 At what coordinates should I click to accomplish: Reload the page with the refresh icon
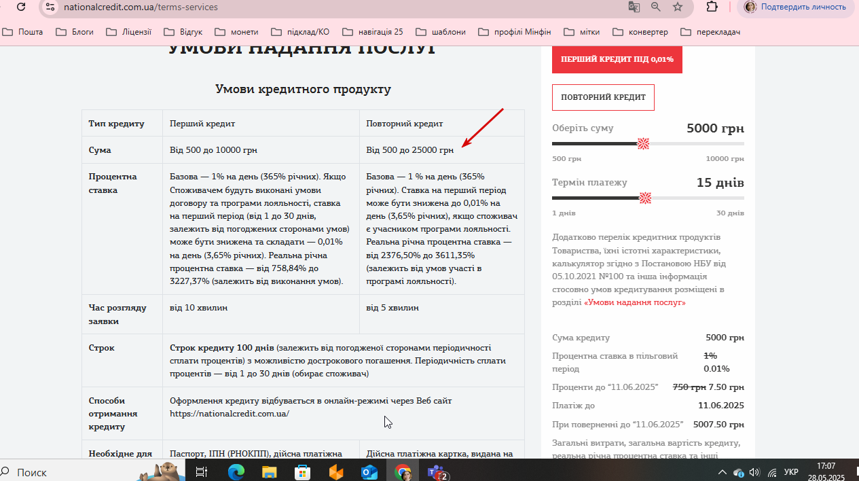click(21, 7)
